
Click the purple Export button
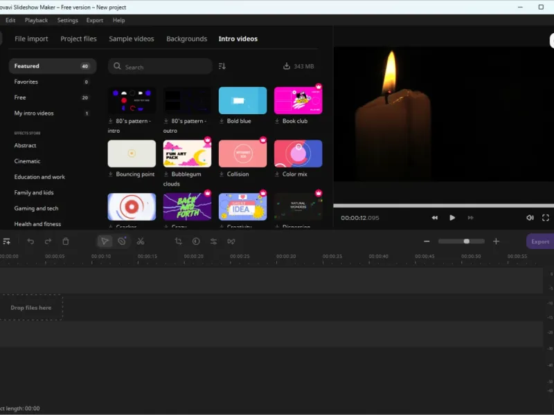[540, 241]
